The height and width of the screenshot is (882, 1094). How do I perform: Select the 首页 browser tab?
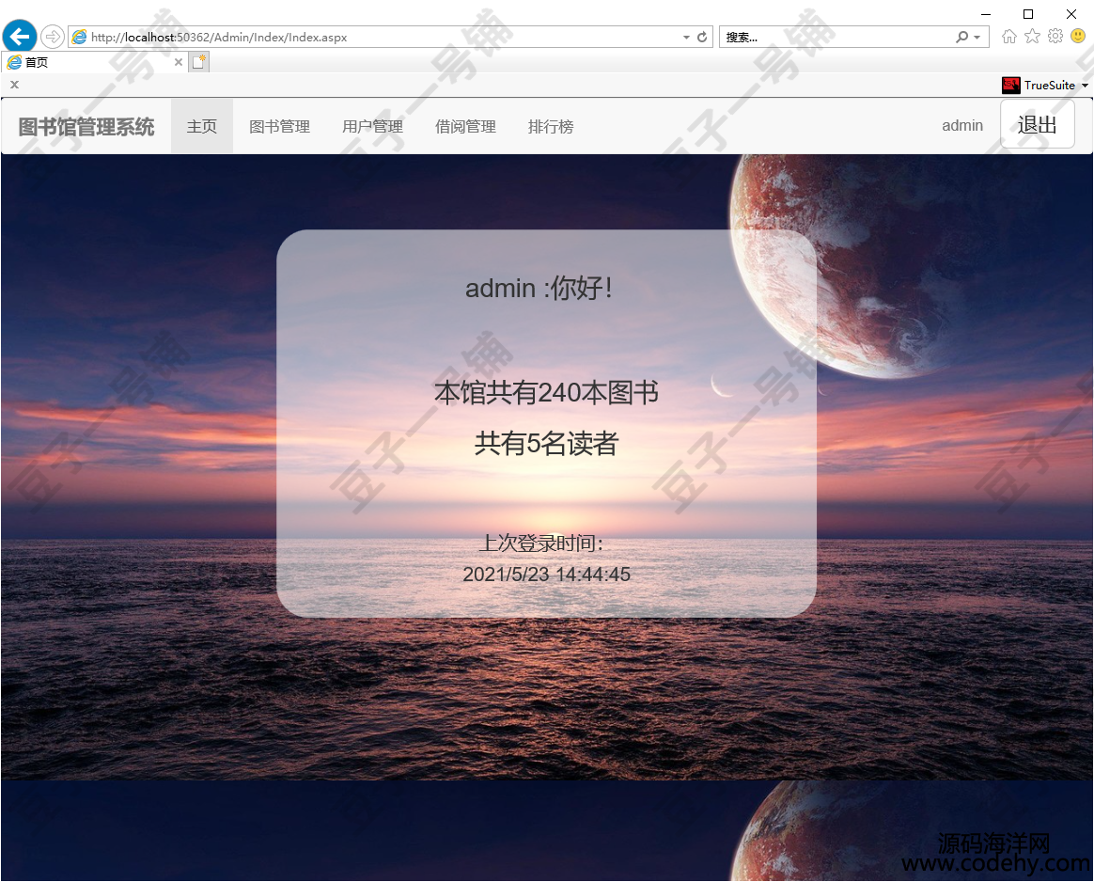coord(95,62)
